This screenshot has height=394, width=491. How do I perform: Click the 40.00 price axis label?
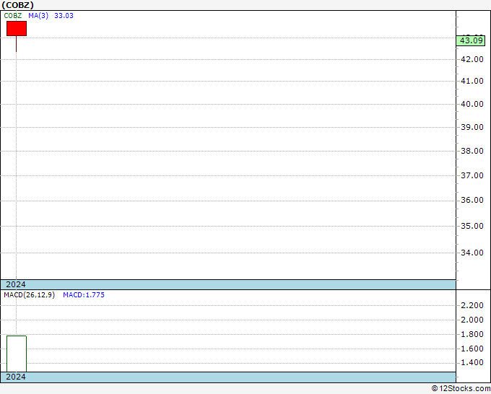click(472, 104)
